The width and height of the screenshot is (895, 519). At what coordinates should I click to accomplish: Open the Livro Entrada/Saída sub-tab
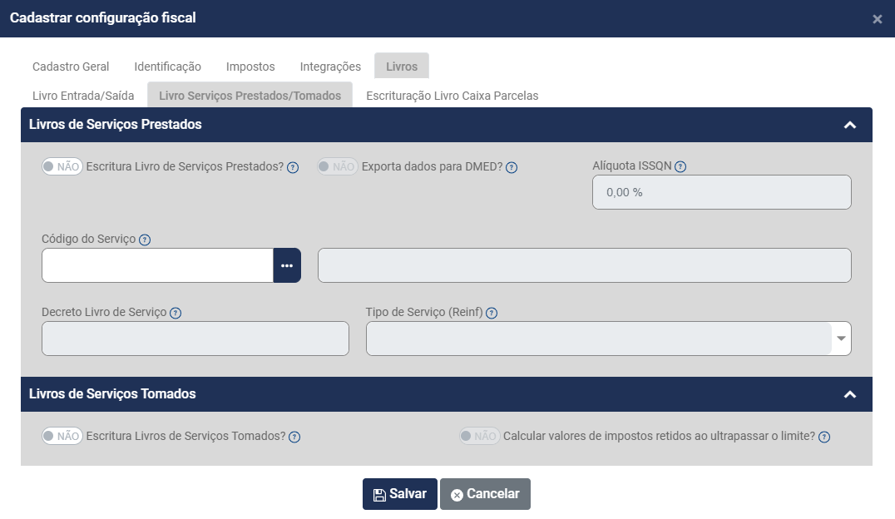[83, 96]
